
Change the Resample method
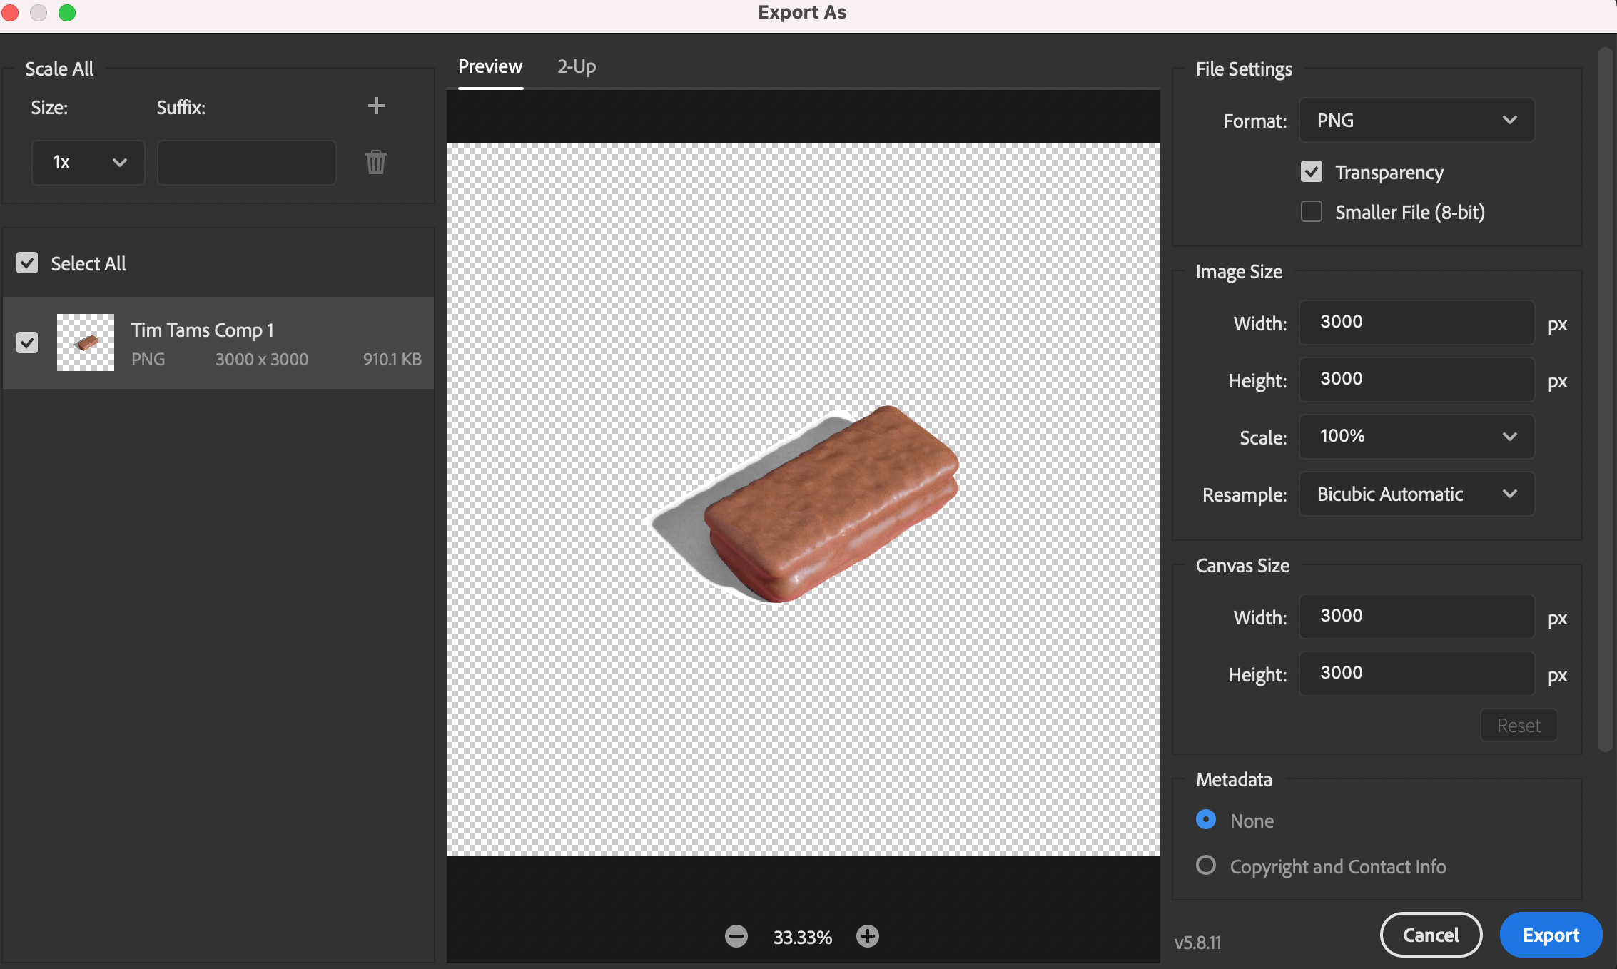pos(1416,494)
